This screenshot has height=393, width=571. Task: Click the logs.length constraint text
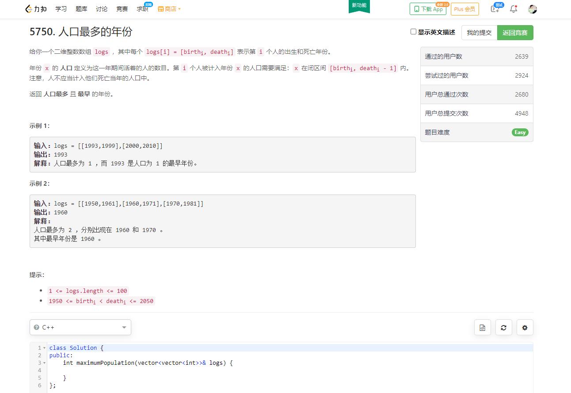88,291
